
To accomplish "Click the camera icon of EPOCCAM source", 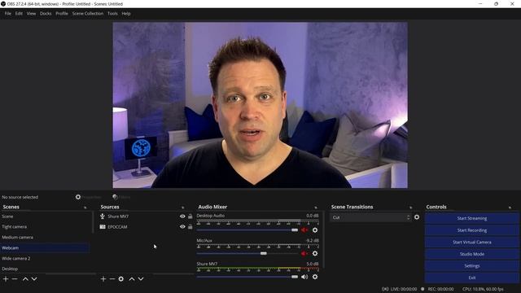I will point(103,227).
